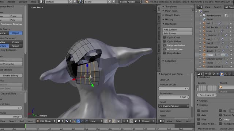Enable the Name display checkbox
Screen dimensions: 234x131
click(199, 111)
